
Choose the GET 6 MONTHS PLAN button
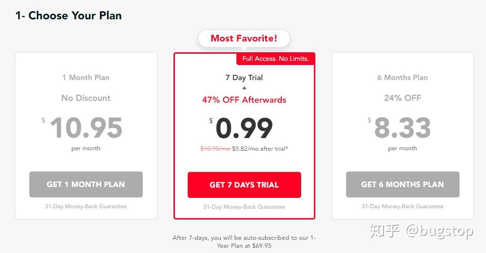(x=402, y=184)
